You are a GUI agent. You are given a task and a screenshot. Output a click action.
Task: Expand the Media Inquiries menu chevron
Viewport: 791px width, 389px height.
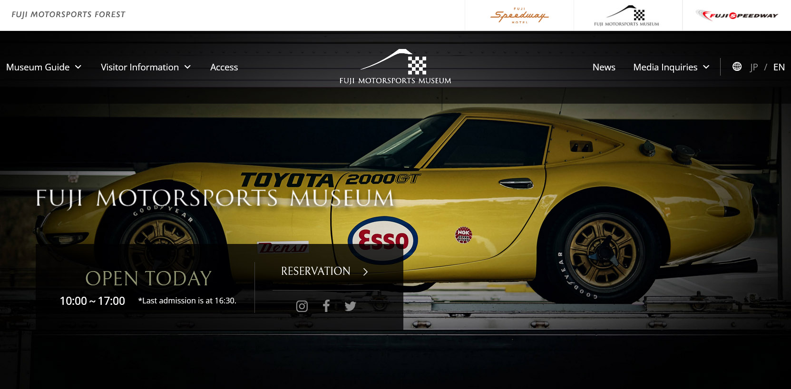pos(706,67)
